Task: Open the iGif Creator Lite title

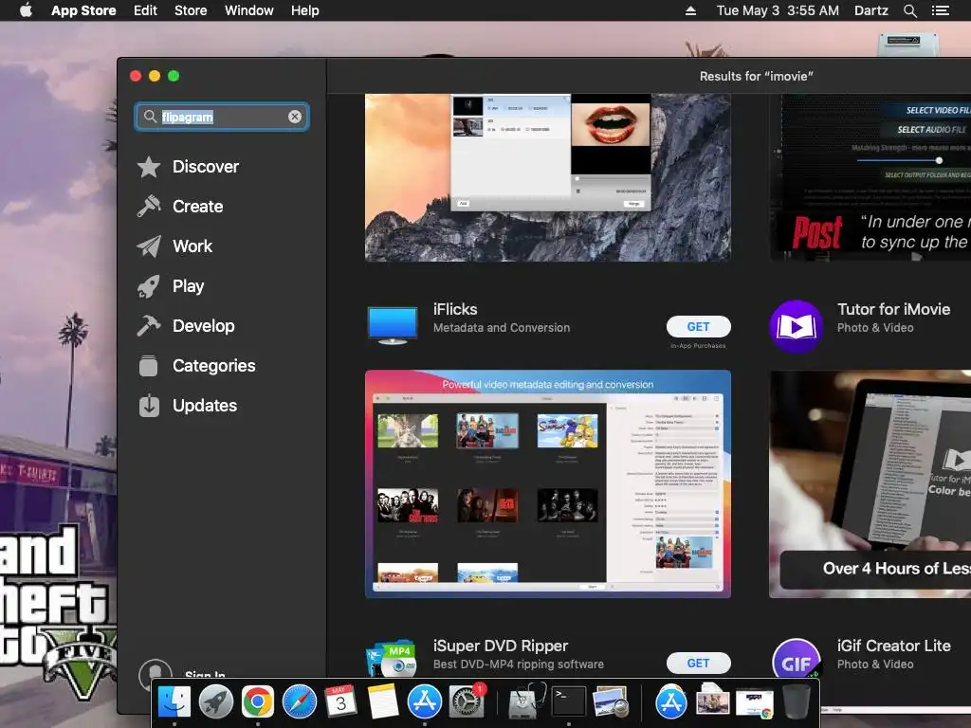Action: coord(893,646)
